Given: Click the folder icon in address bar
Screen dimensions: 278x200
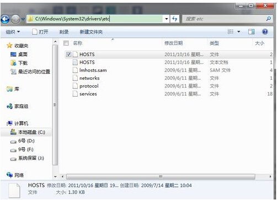Looking at the screenshot, I should click(x=30, y=19).
